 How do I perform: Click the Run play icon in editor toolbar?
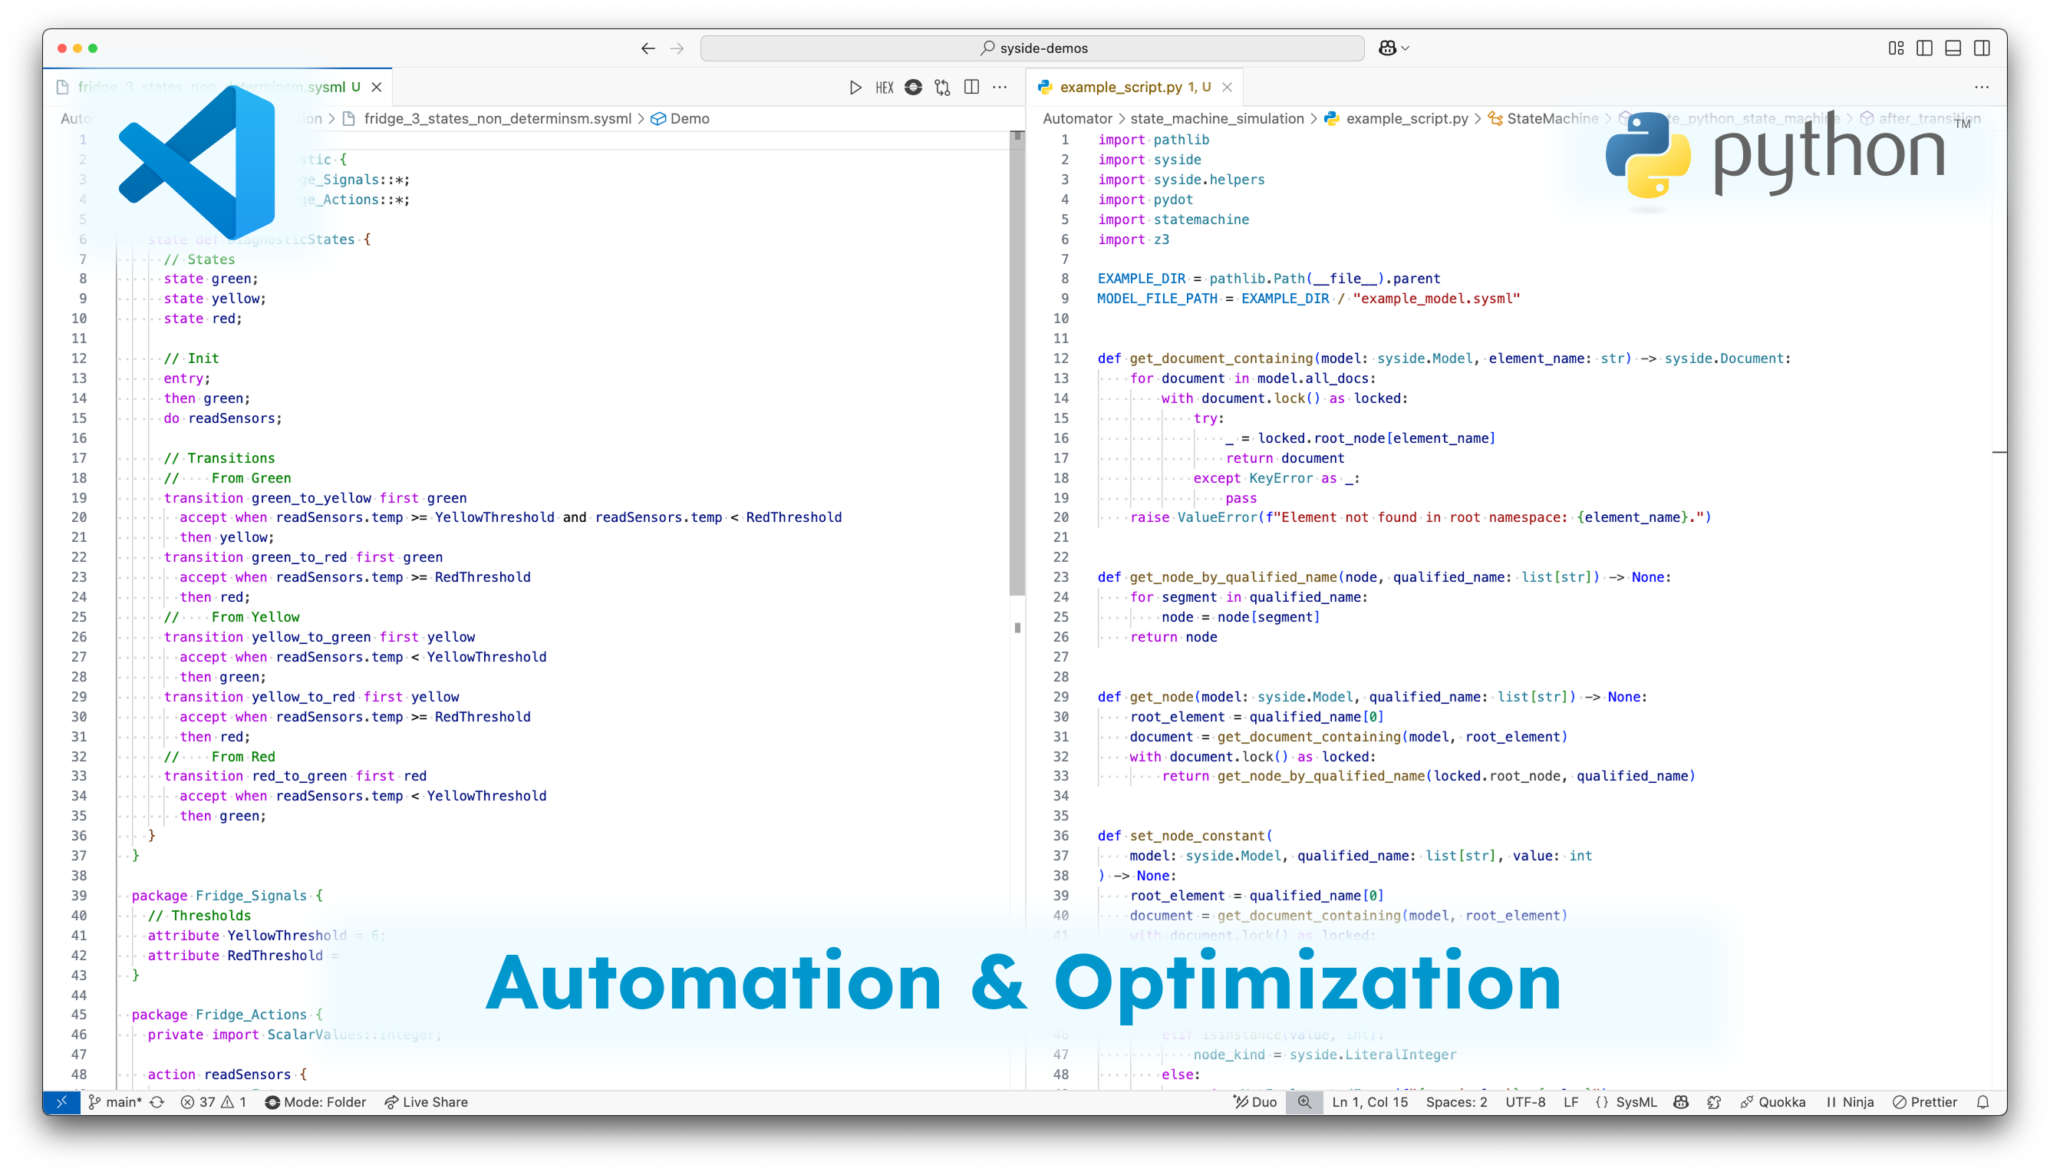tap(855, 87)
